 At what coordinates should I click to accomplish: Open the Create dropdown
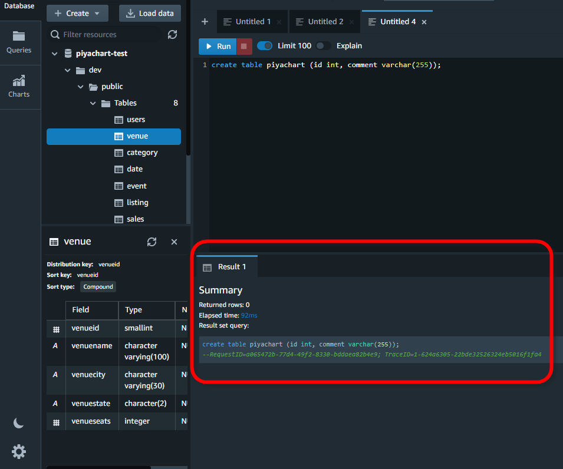pyautogui.click(x=77, y=13)
